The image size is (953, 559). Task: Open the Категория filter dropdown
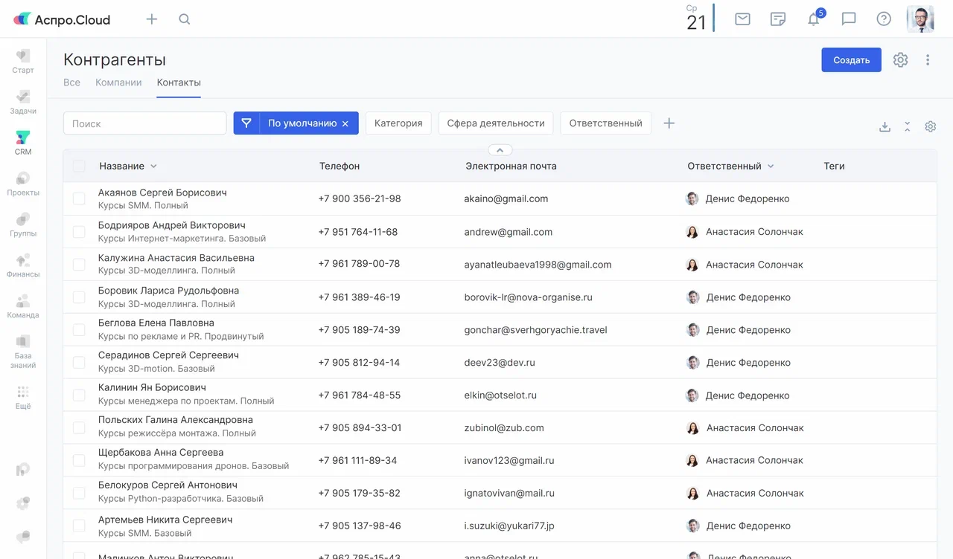point(398,123)
